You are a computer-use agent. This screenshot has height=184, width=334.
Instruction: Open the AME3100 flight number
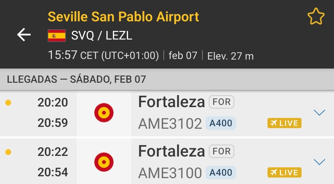coord(170,173)
